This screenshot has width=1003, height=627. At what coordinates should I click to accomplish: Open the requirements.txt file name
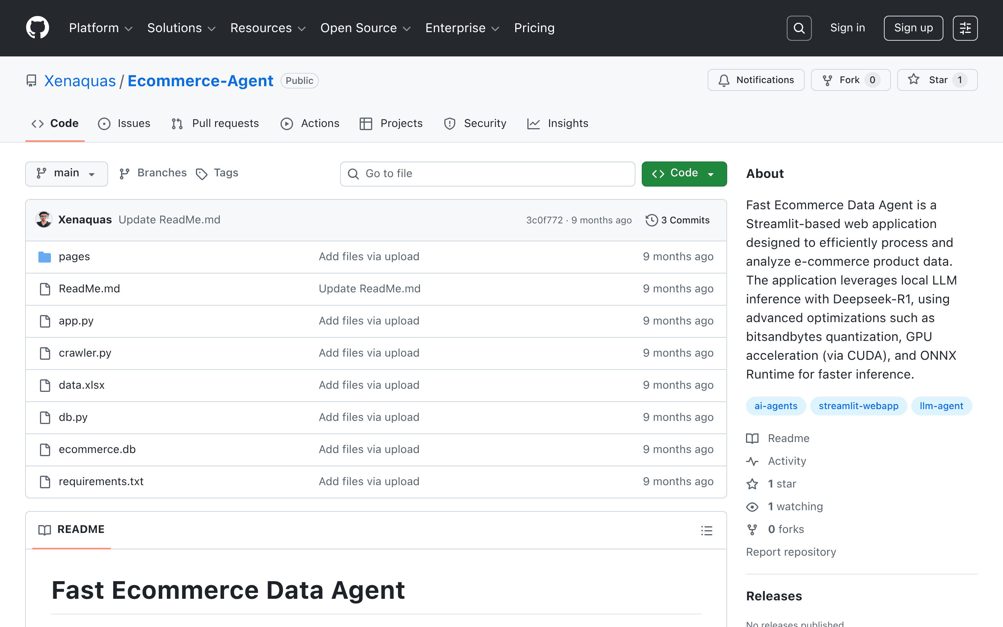pos(101,482)
